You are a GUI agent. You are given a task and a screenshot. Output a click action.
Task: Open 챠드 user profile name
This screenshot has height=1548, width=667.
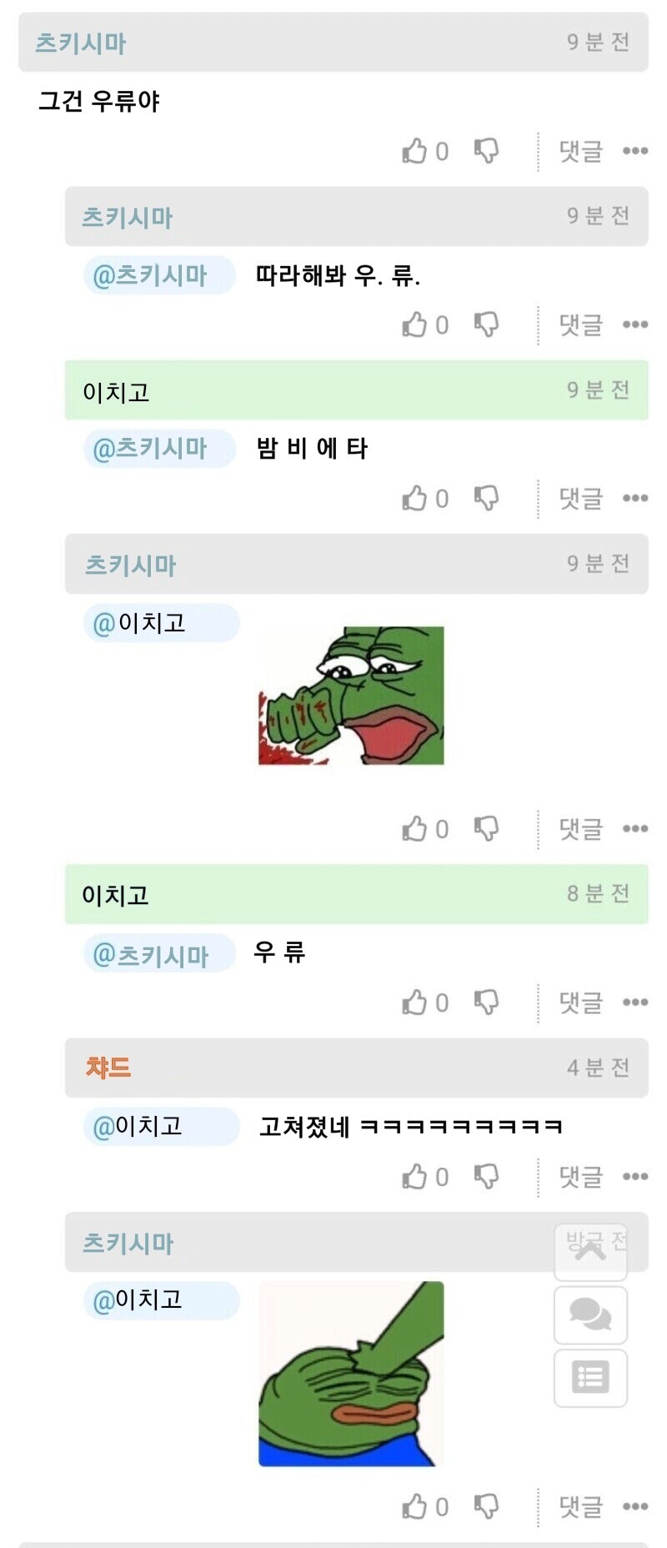click(108, 1068)
